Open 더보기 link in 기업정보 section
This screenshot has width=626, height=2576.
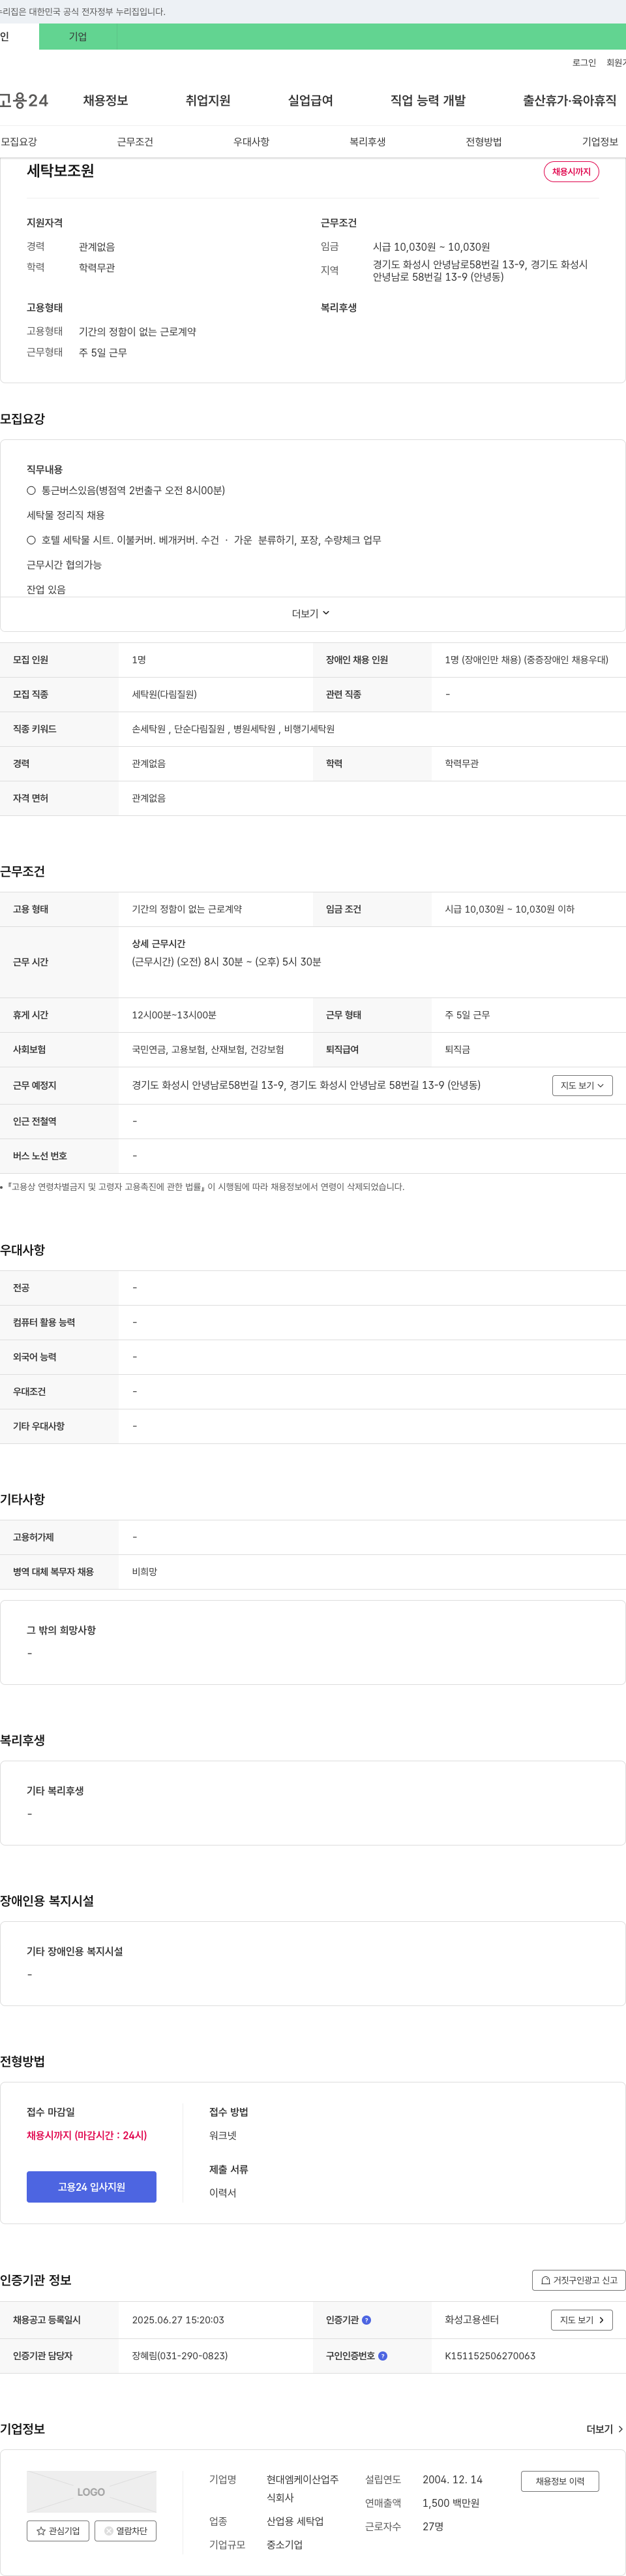(604, 2429)
